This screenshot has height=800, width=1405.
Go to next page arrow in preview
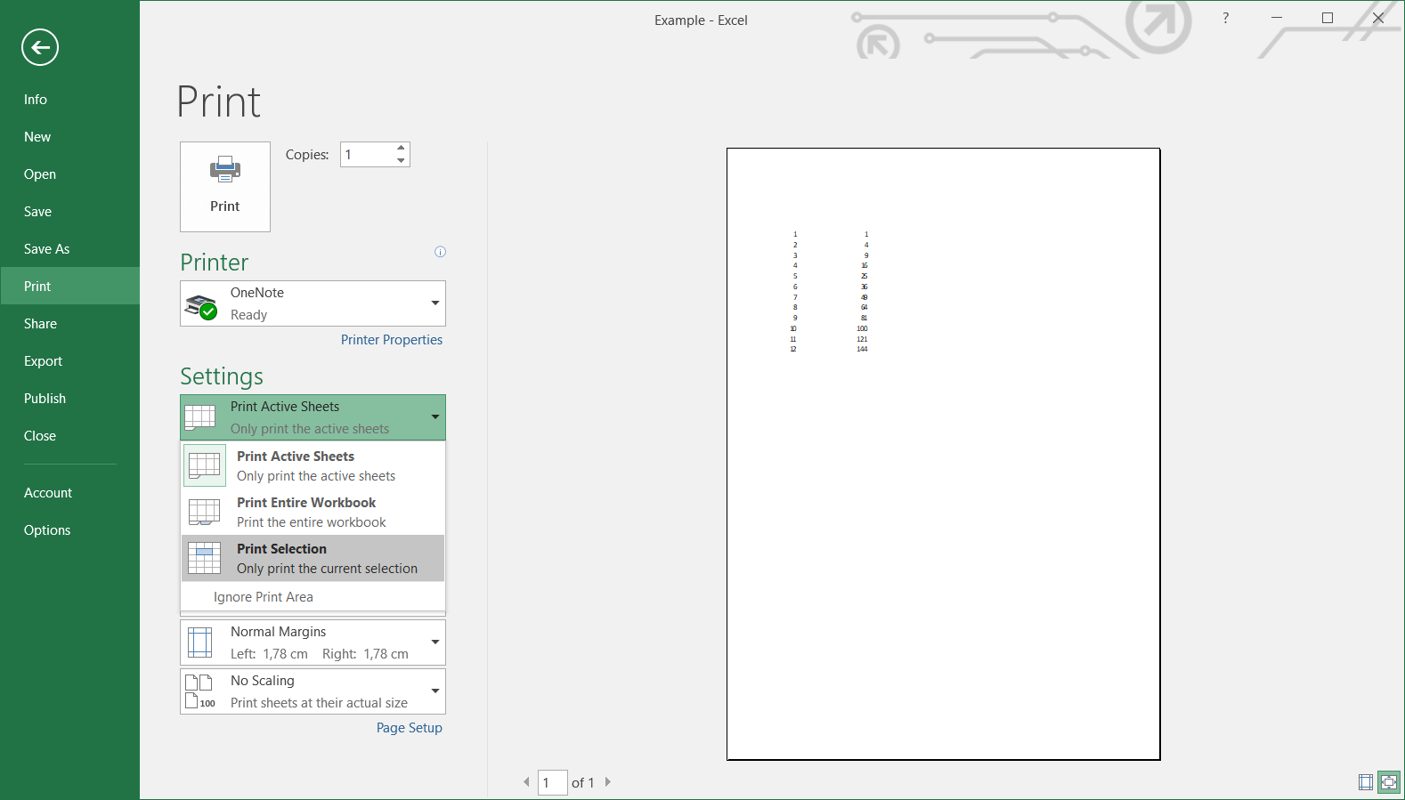coord(608,782)
